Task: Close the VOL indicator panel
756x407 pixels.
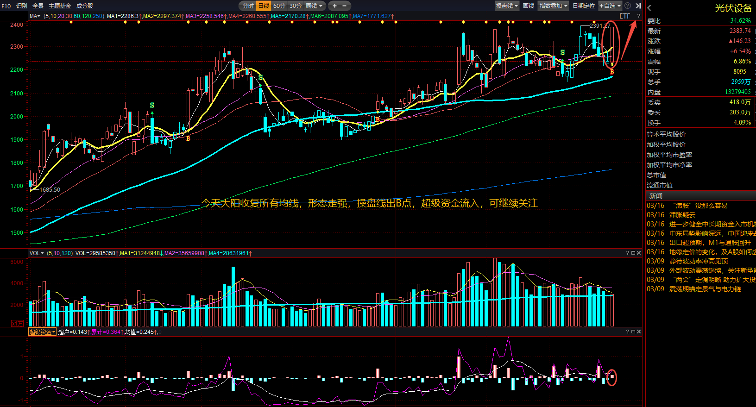Action: [x=639, y=253]
